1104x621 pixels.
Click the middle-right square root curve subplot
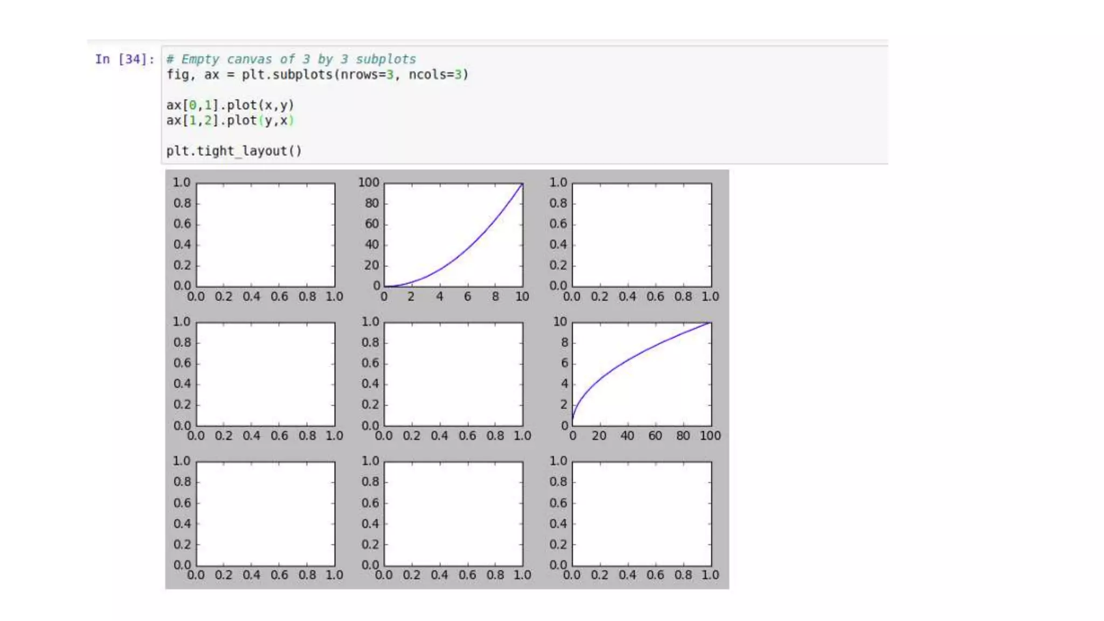coord(641,374)
